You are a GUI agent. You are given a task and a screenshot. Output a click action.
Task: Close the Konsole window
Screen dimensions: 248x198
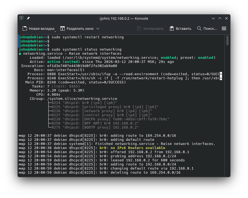click(226, 18)
